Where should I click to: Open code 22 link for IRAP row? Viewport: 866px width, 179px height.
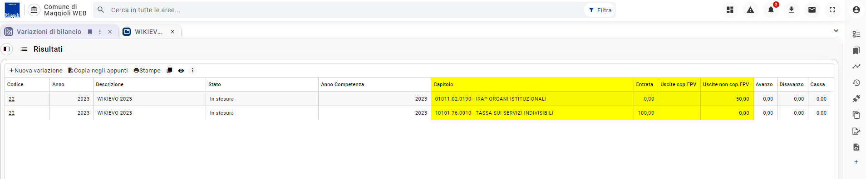pyautogui.click(x=12, y=99)
